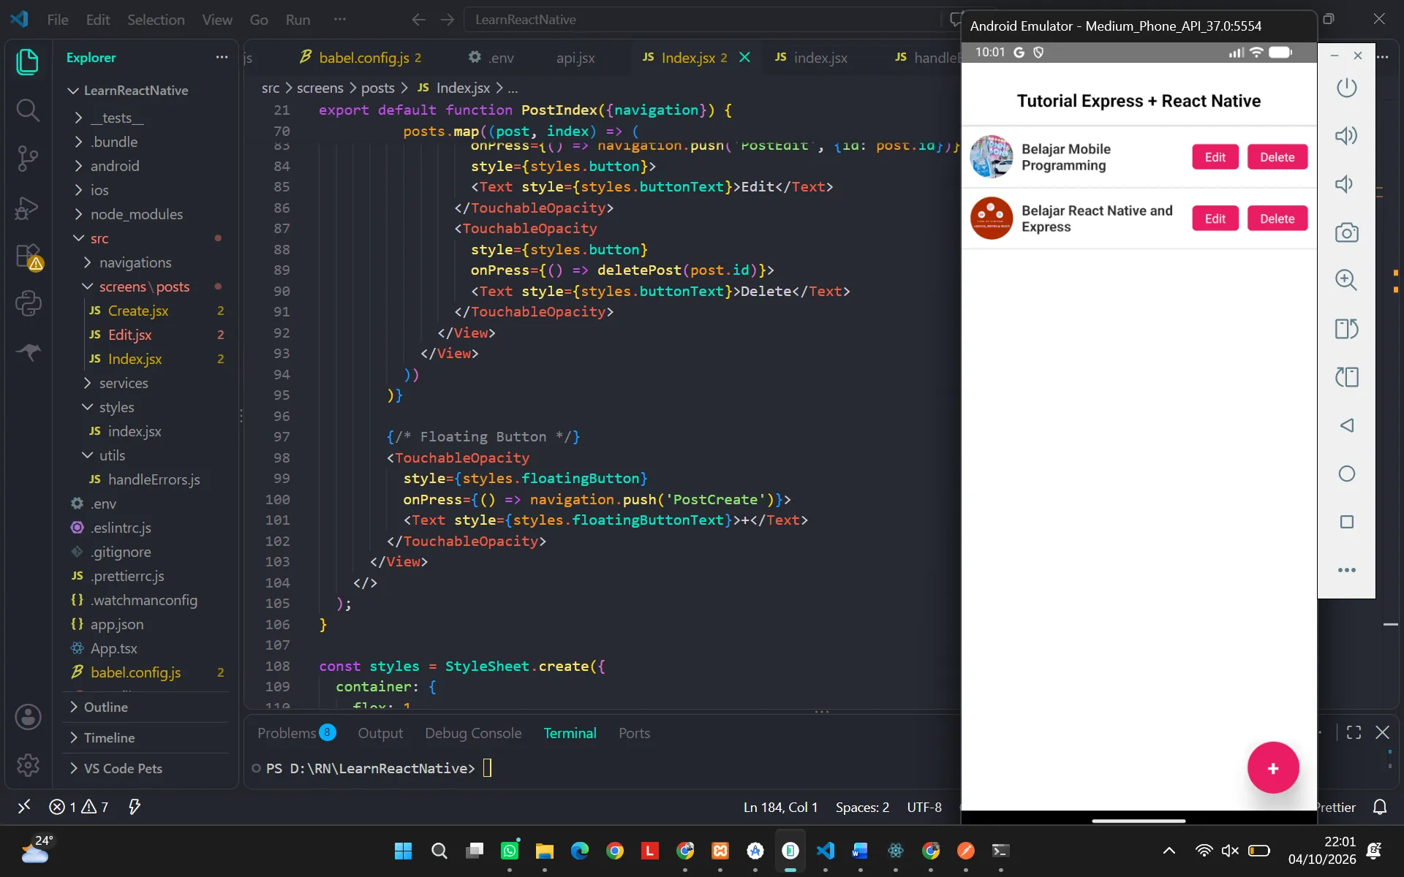Click Delete for Belajar Mobile Programming
Viewport: 1404px width, 877px height.
pos(1277,157)
